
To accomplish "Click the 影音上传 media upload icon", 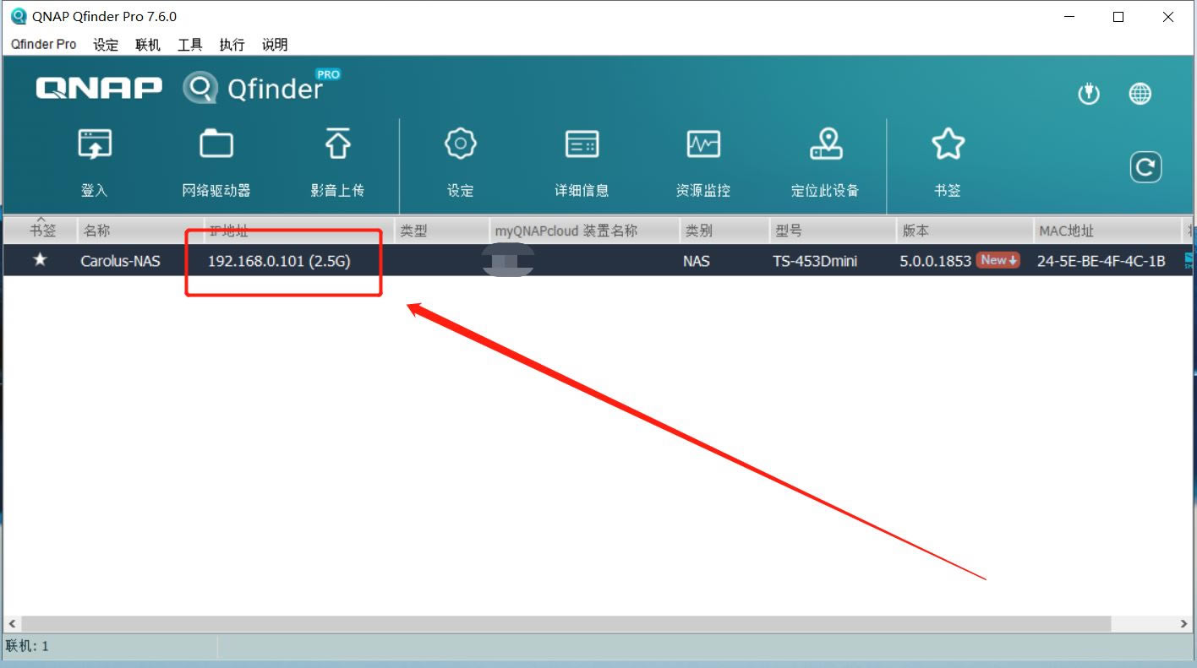I will pyautogui.click(x=337, y=145).
